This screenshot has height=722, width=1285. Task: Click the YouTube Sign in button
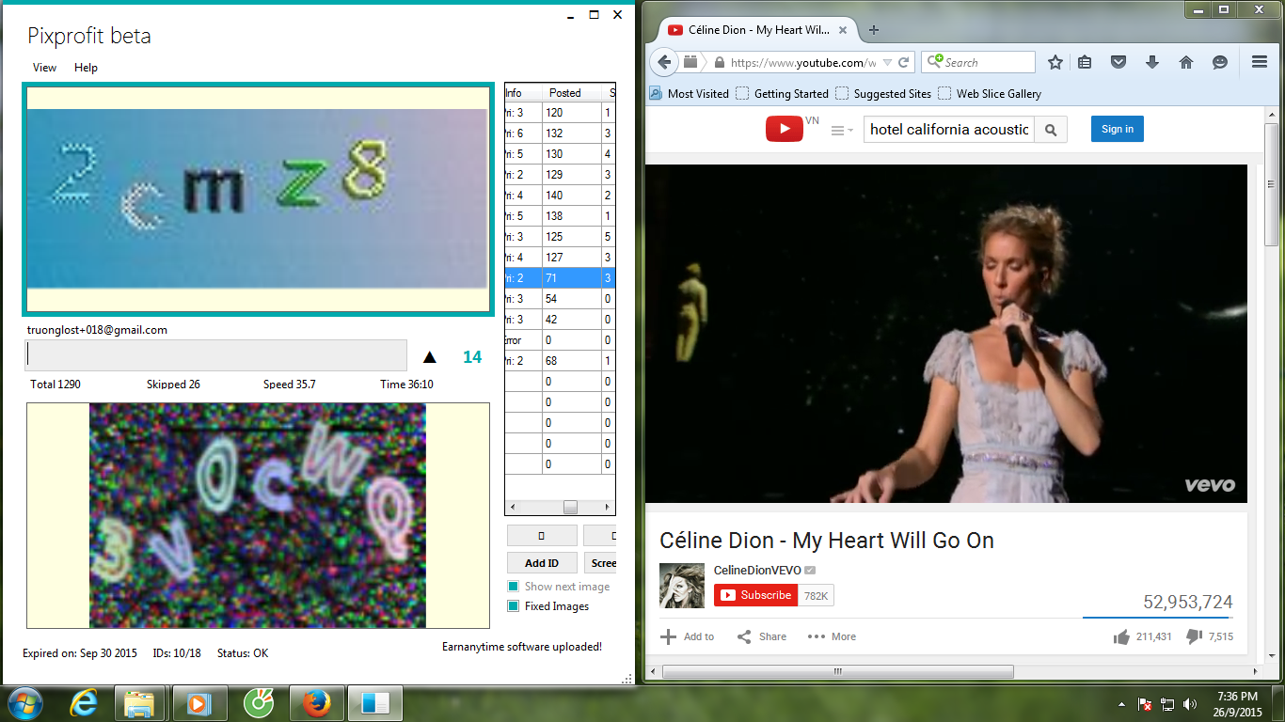1118,129
